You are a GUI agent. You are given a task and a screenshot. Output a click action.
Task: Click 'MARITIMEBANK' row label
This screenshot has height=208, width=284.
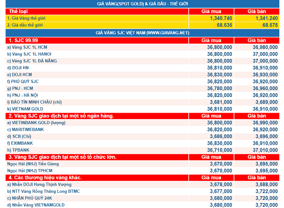(25, 130)
